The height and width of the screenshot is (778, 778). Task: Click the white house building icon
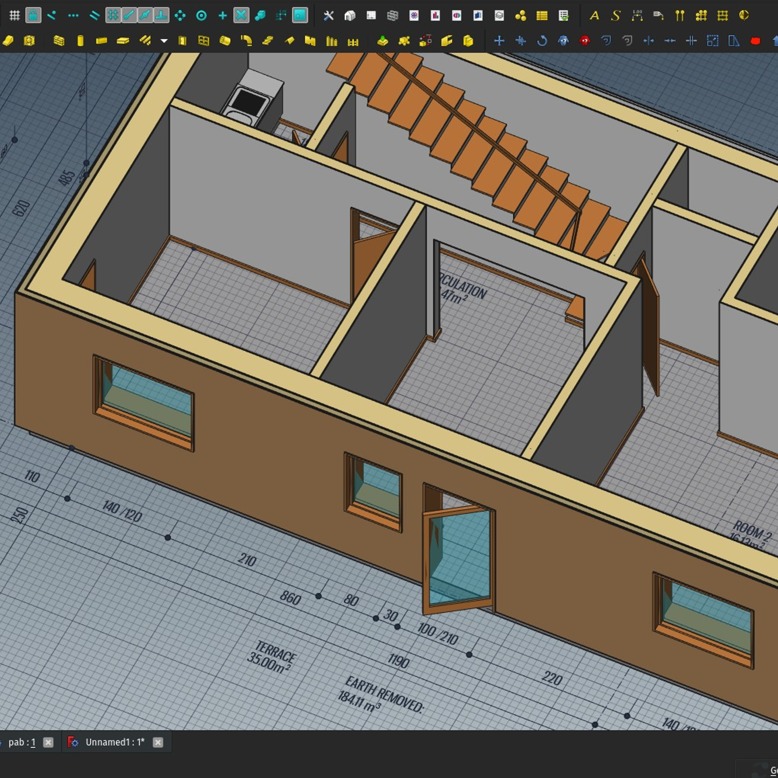[350, 16]
